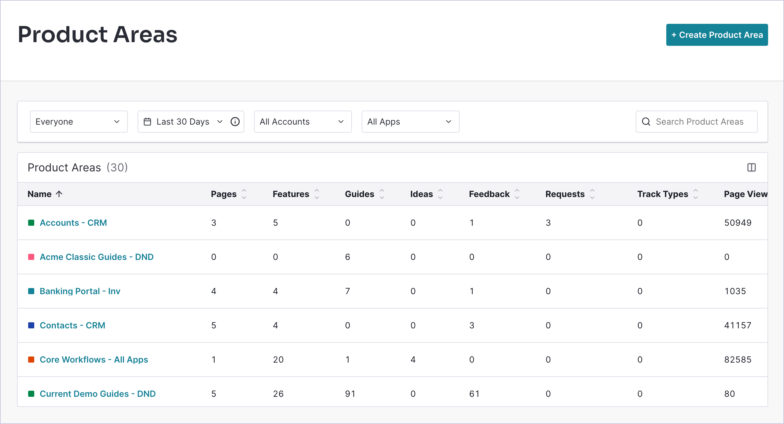Click the Requests column header
This screenshot has height=424, width=784.
(x=565, y=194)
